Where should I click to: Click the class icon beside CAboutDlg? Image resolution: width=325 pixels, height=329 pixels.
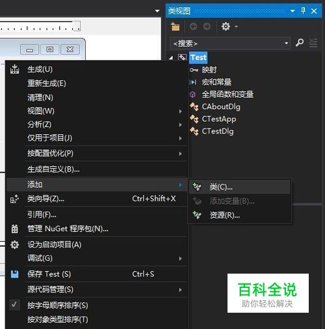point(194,107)
